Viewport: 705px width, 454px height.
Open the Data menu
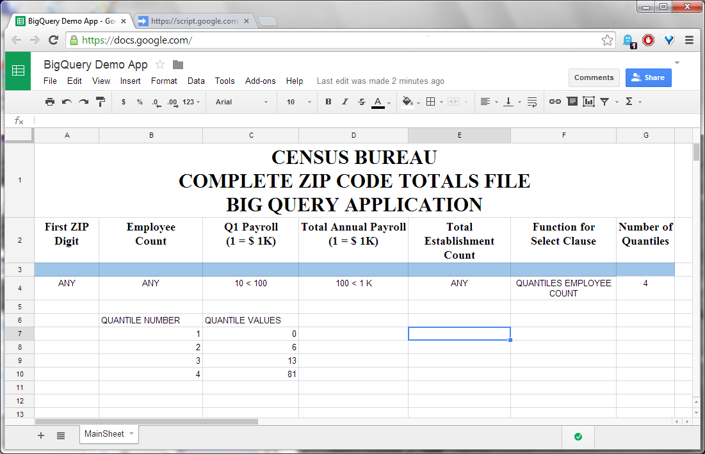coord(196,81)
